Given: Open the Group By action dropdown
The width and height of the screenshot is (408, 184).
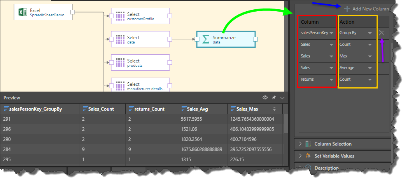Looking at the screenshot, I should pyautogui.click(x=369, y=33).
